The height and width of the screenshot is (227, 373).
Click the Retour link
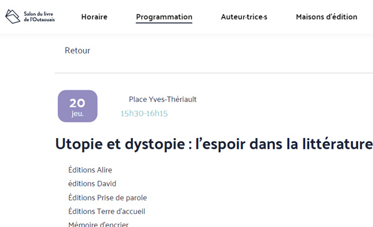pos(77,50)
